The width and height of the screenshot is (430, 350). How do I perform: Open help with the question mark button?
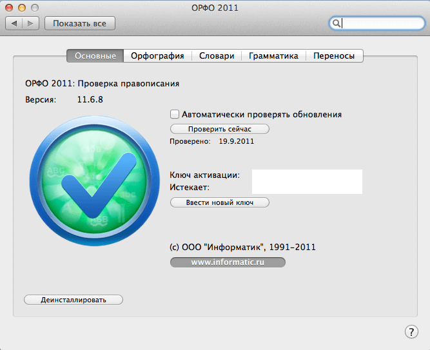point(411,332)
